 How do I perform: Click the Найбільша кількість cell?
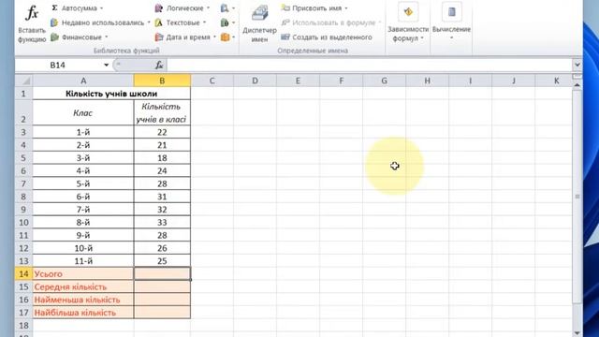tap(83, 313)
